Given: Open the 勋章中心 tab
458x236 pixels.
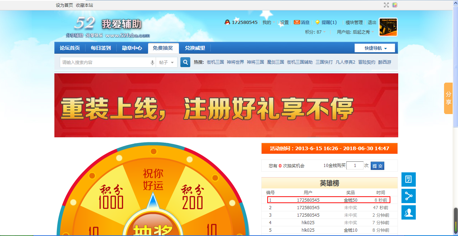Looking at the screenshot, I should tap(132, 48).
